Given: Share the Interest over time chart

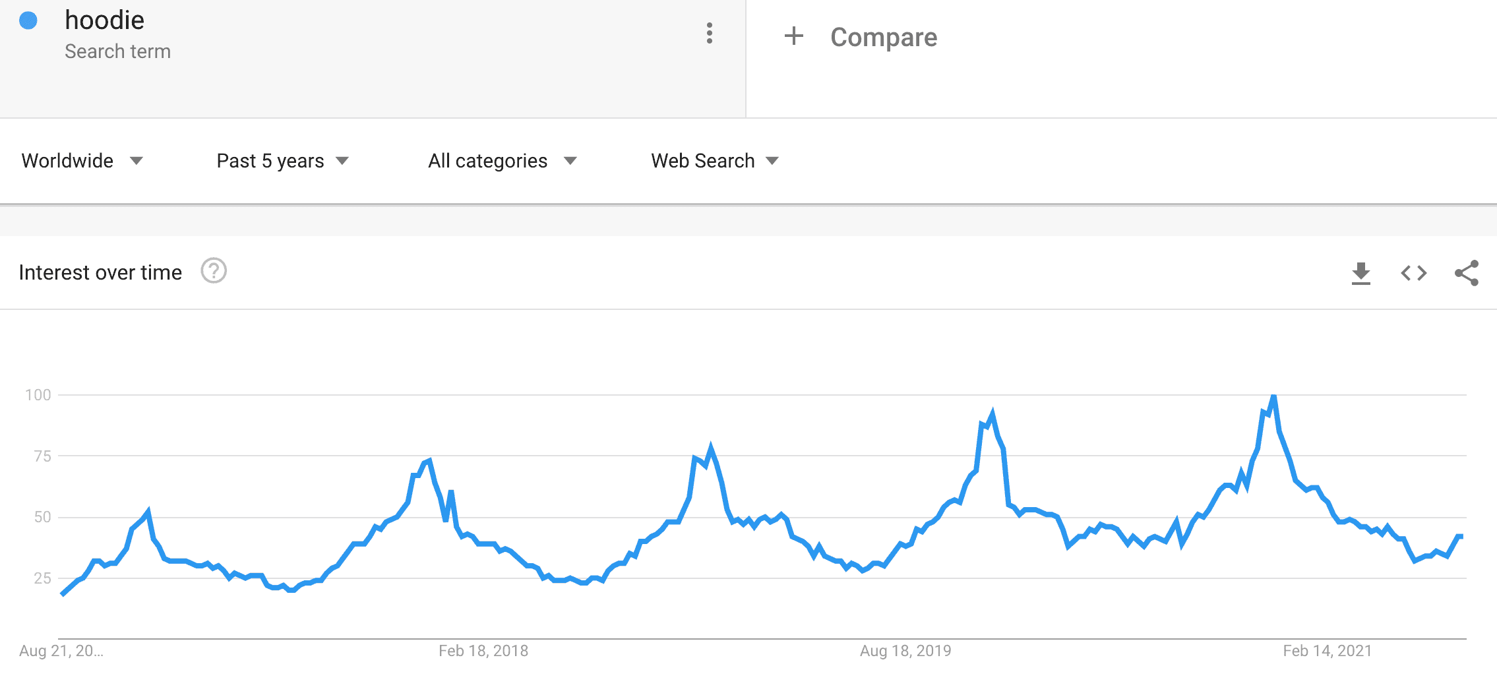Looking at the screenshot, I should click(x=1467, y=272).
